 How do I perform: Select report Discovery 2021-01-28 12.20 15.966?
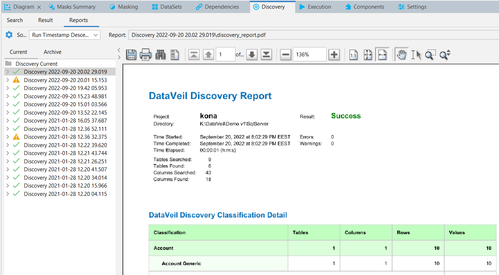pyautogui.click(x=65, y=186)
